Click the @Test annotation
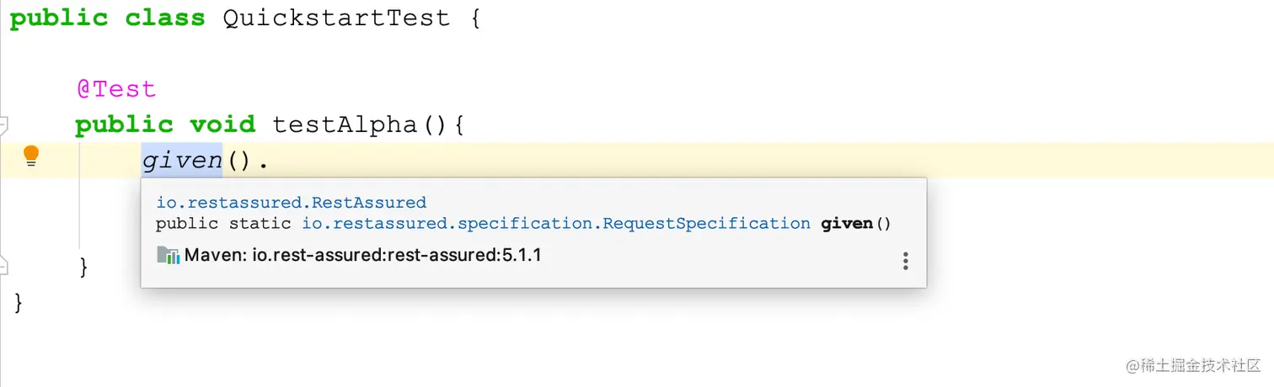This screenshot has height=387, width=1274. [x=116, y=89]
